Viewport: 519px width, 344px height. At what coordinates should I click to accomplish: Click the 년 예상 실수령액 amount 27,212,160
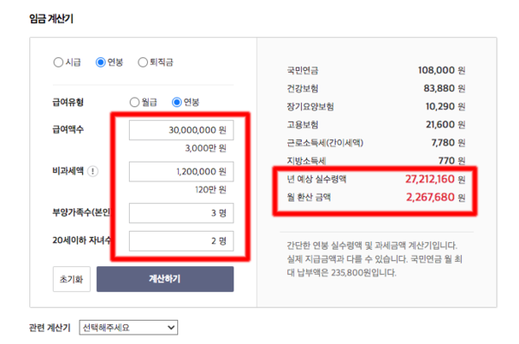[430, 179]
